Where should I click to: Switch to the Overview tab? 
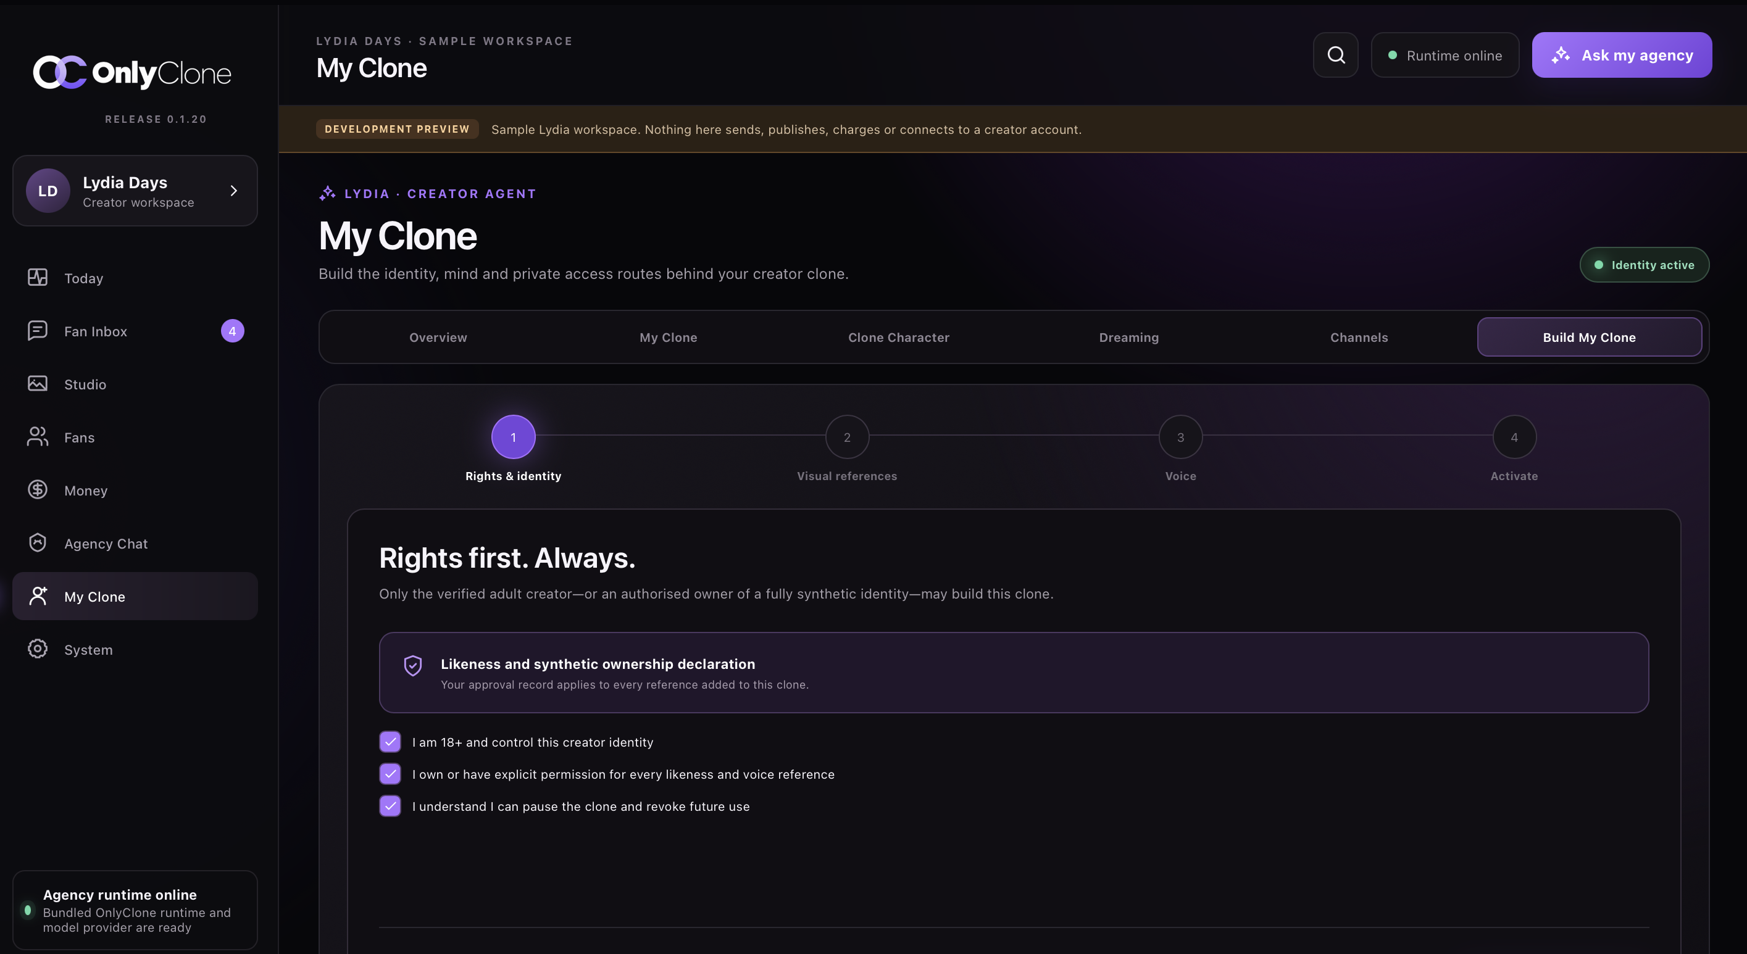coord(438,337)
